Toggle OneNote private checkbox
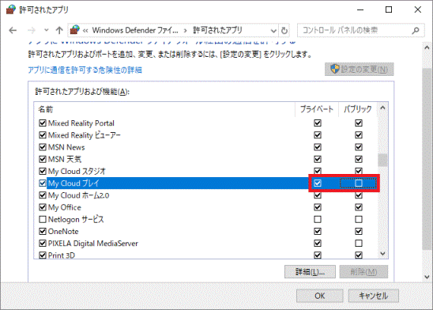Viewport: 433px width, 310px height. 318,231
